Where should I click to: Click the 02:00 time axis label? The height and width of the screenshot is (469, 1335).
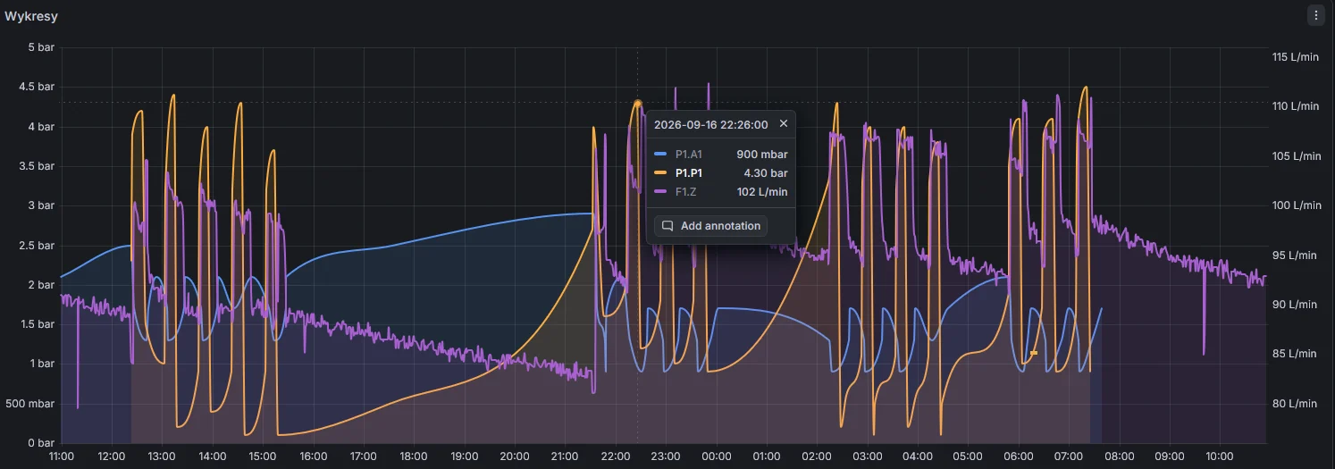pos(817,456)
